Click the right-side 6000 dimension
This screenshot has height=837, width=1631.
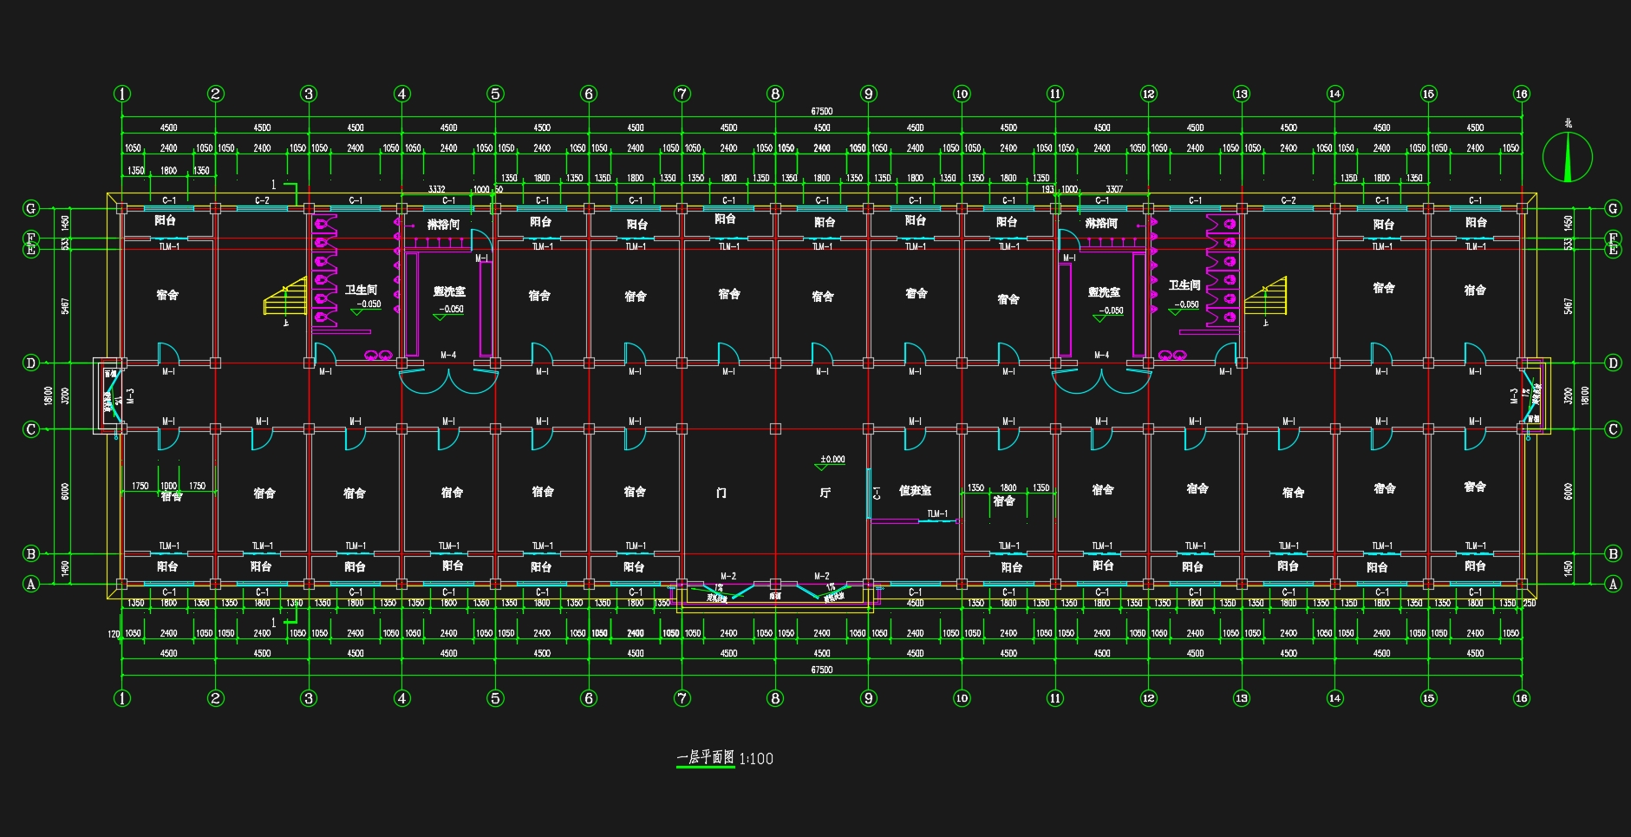(1568, 492)
